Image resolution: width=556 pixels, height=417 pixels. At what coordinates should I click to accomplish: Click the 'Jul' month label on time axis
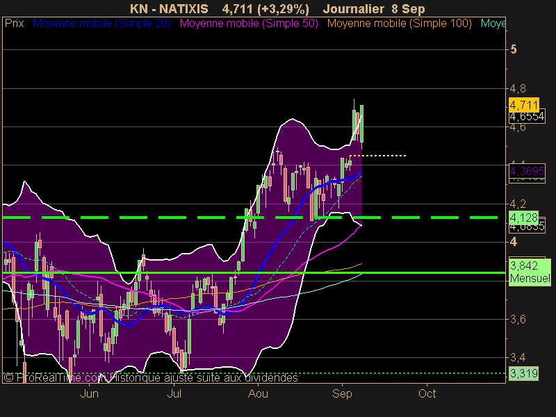point(174,393)
